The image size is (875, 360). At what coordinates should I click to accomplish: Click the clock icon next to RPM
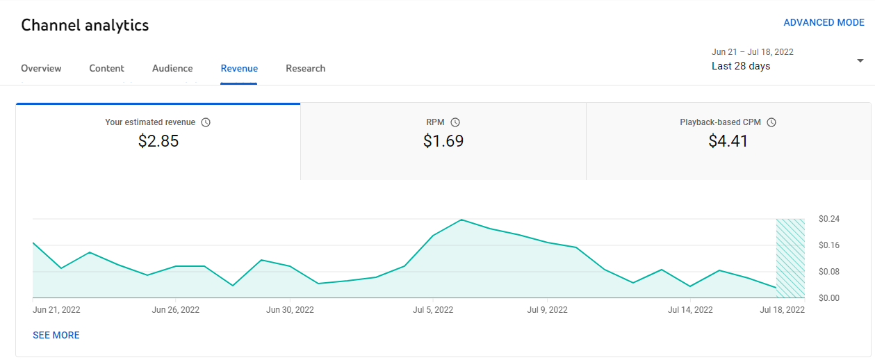[455, 122]
